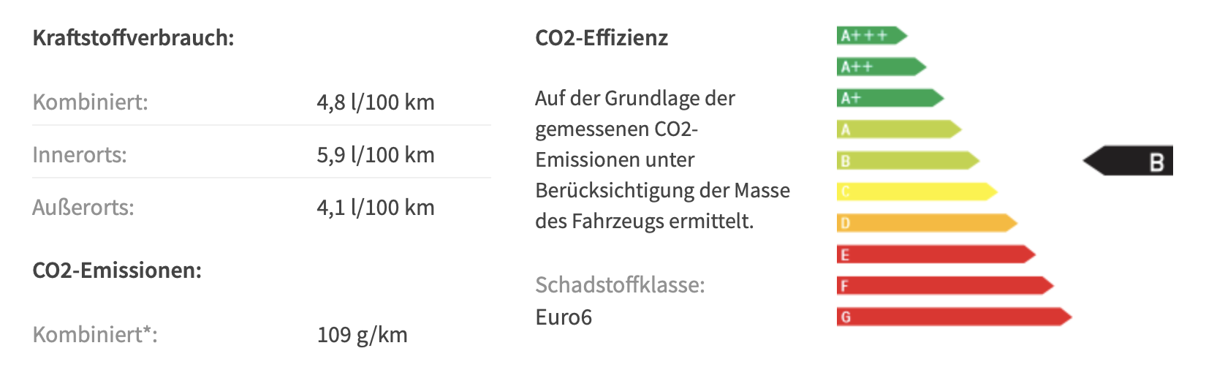Click the light green A class bar
Image resolution: width=1206 pixels, height=389 pixels.
click(899, 129)
